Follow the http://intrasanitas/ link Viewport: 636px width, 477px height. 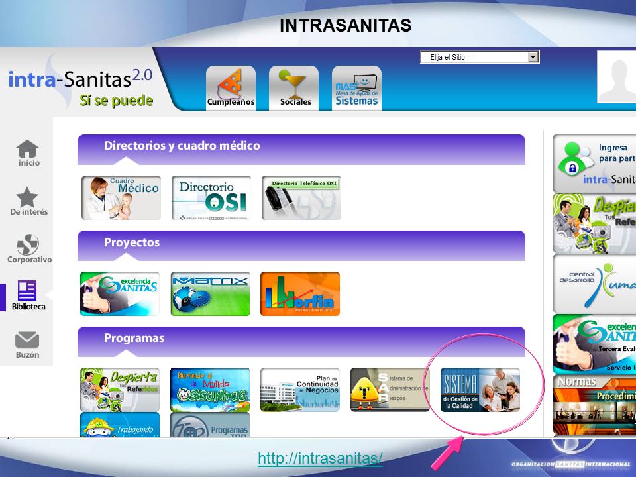point(320,458)
